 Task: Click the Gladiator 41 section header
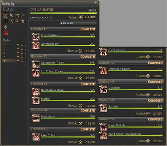pyautogui.click(x=63, y=29)
